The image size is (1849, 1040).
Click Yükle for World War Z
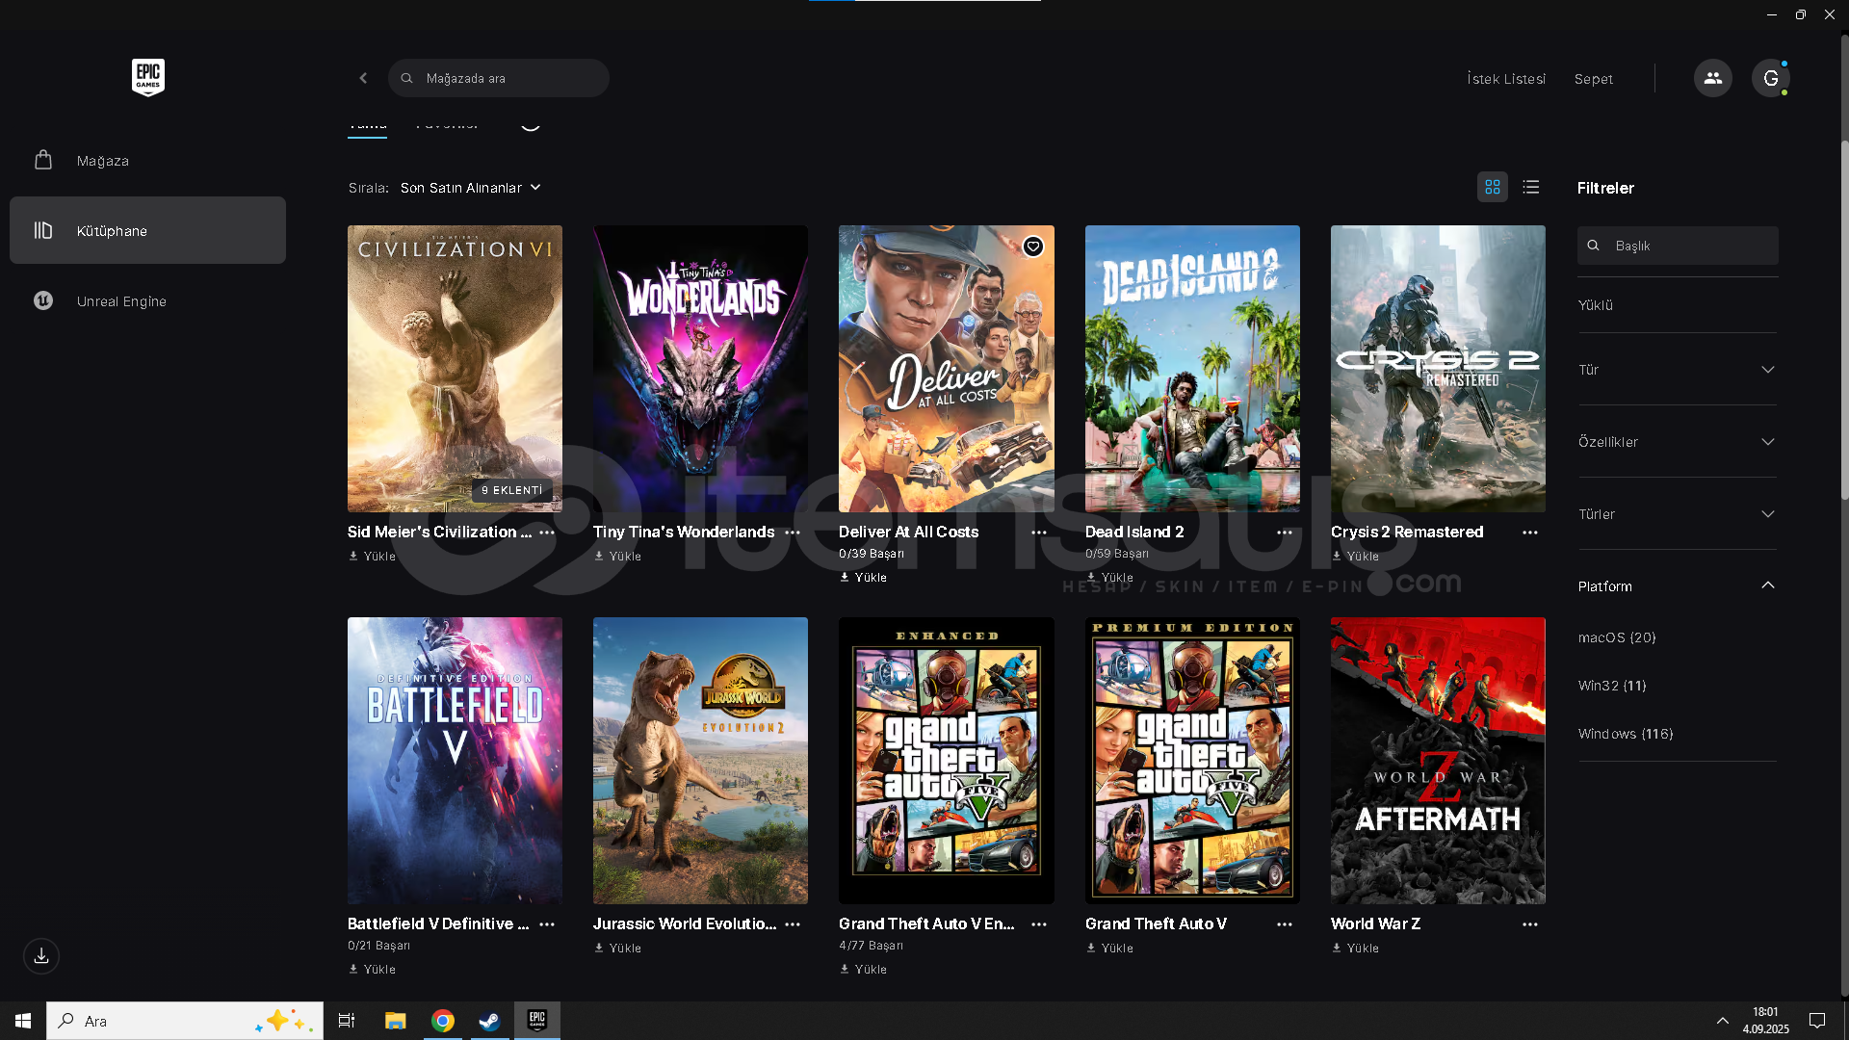coord(1356,949)
